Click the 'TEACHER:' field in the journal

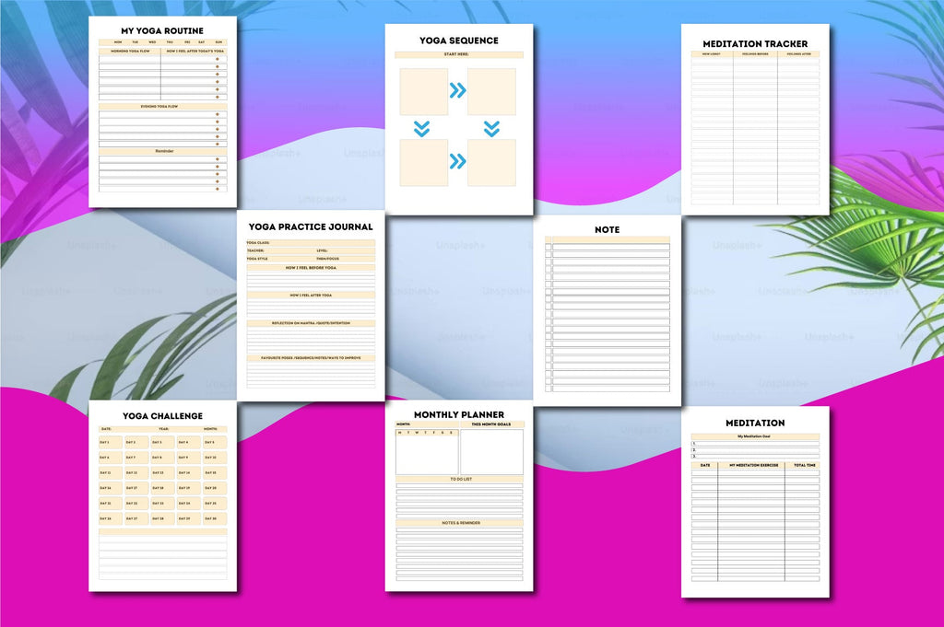pos(280,250)
